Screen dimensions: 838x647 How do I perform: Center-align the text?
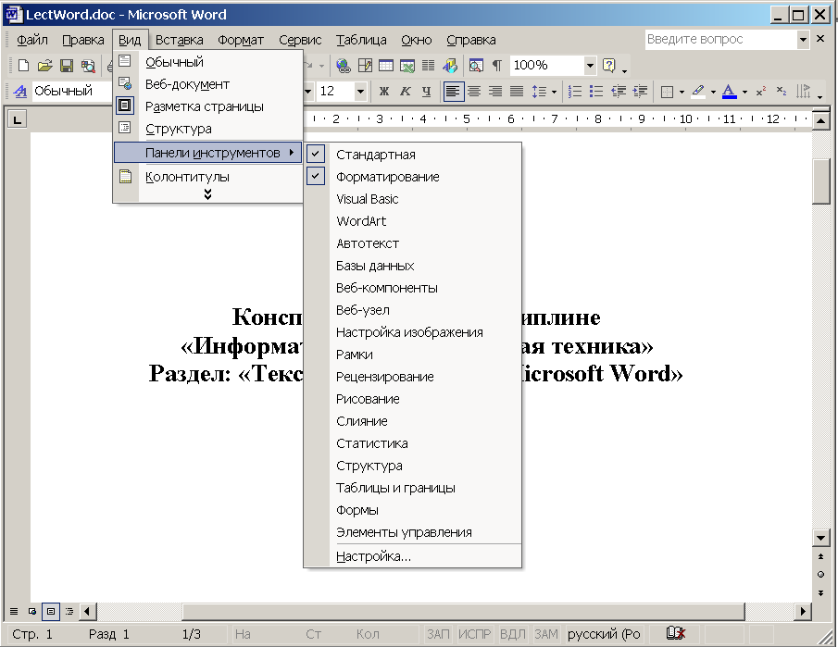[474, 92]
